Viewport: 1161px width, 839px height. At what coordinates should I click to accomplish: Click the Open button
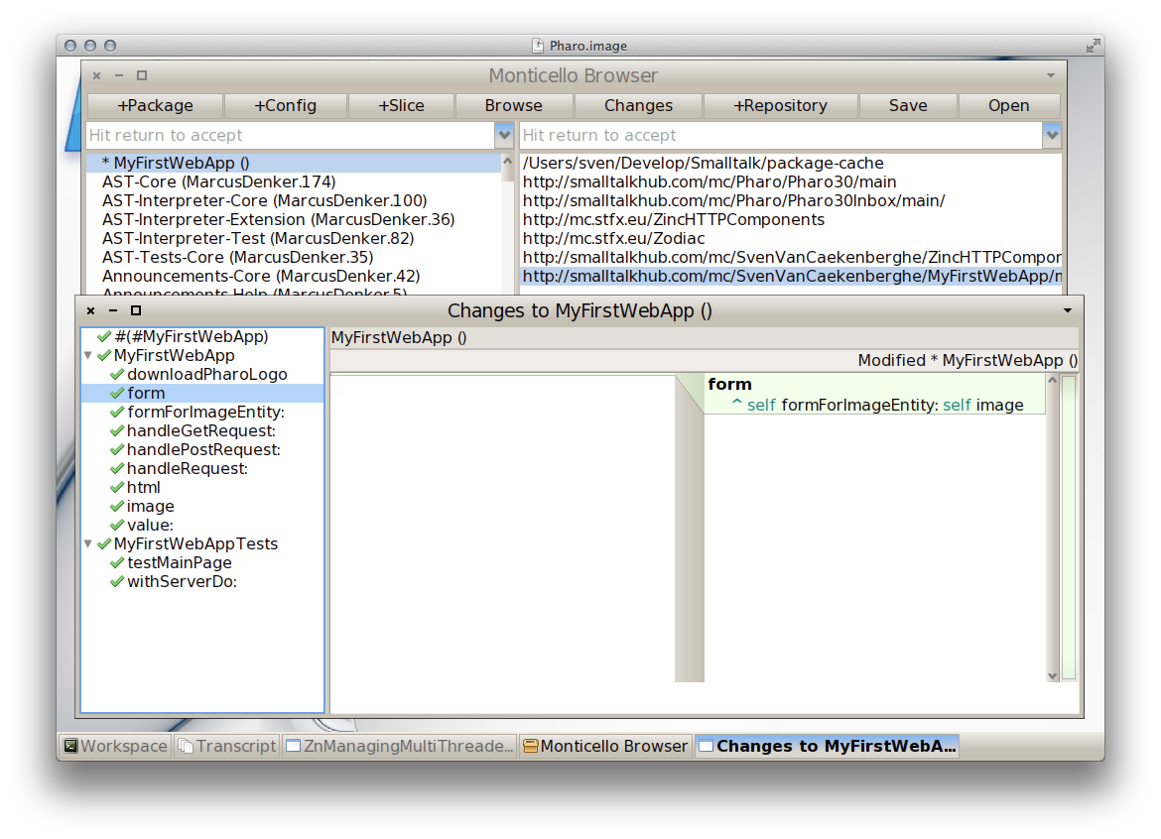[x=1008, y=106]
